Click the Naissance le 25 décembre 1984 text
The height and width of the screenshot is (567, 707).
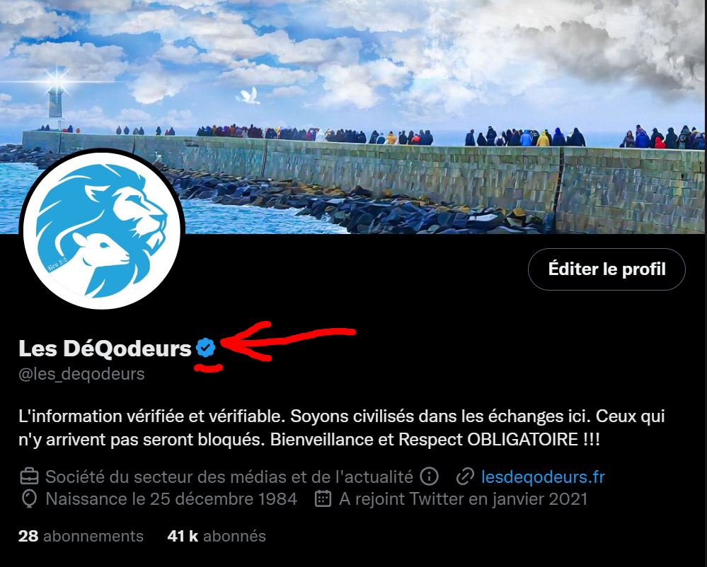pos(171,499)
